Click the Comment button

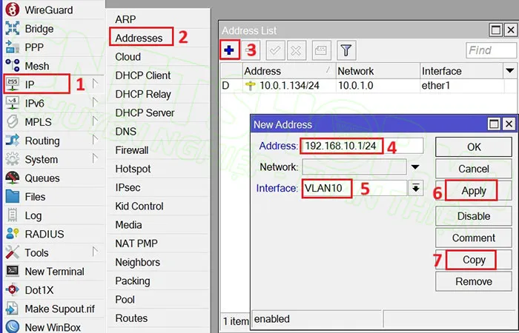(474, 238)
